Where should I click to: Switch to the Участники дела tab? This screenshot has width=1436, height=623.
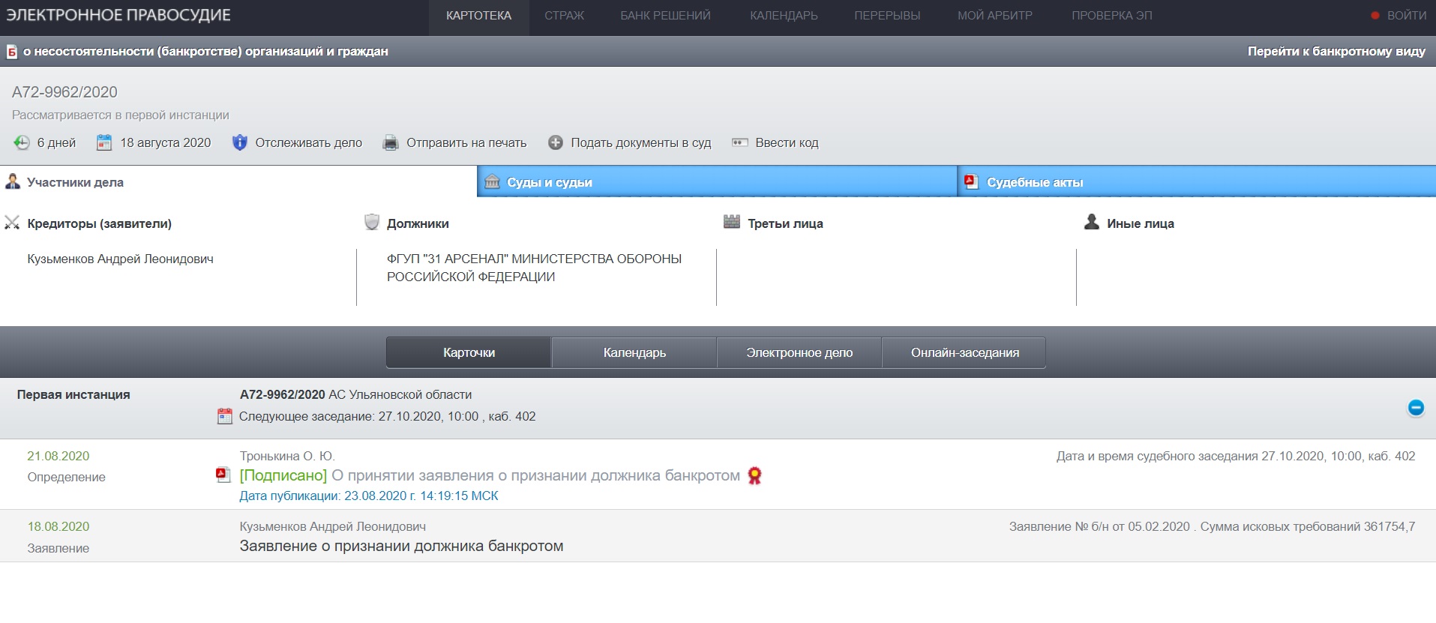238,181
